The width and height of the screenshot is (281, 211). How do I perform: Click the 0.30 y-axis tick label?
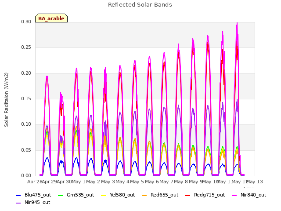26,22
